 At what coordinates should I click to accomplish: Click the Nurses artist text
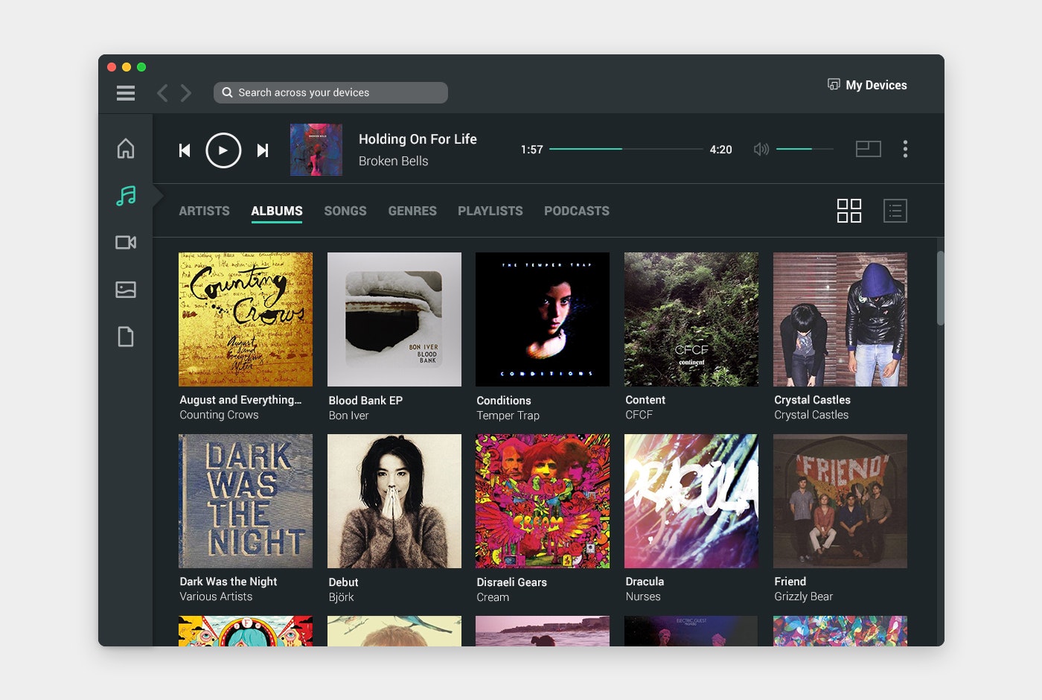643,596
